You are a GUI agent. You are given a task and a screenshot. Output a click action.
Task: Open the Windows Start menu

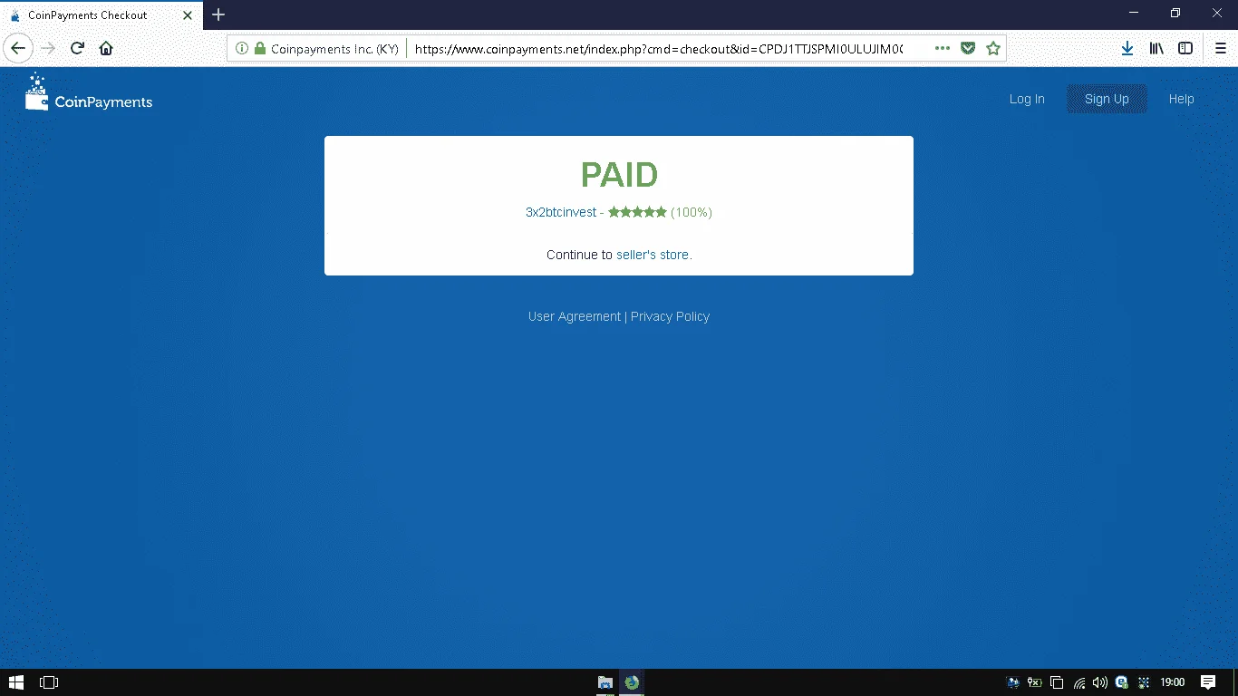tap(16, 682)
